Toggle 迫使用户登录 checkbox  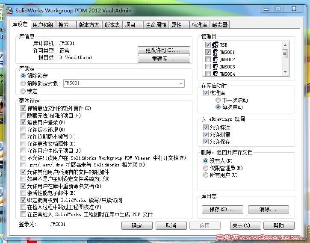tap(23, 122)
